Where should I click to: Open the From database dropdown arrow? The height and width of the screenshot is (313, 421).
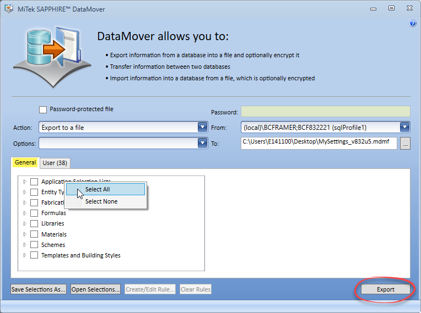(x=404, y=127)
